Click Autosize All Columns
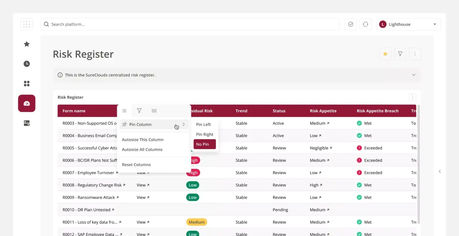Image resolution: width=459 pixels, height=236 pixels. point(142,149)
